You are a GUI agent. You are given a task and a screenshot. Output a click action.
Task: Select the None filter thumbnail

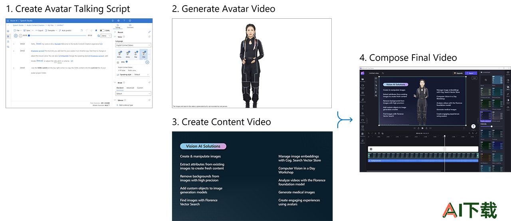486,80
